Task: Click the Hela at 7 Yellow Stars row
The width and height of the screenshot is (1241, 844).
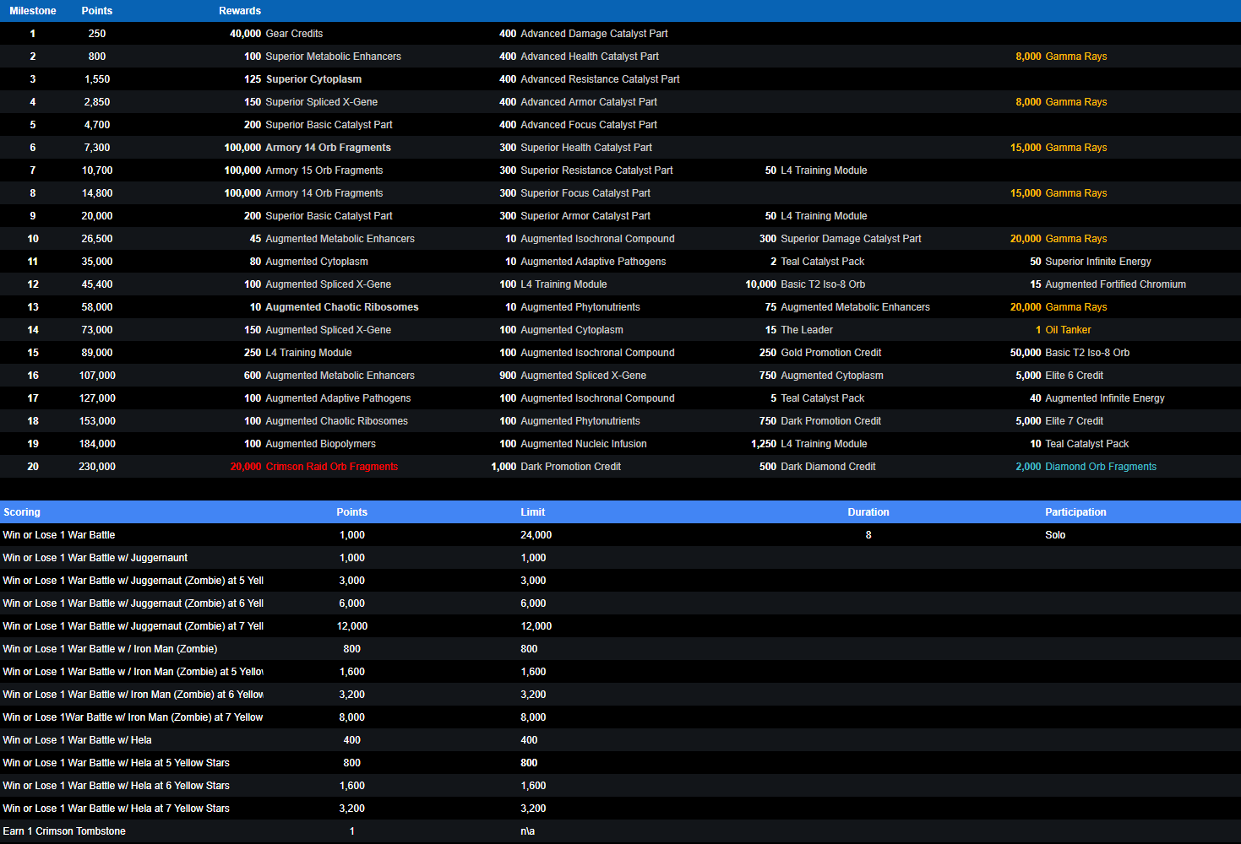Action: click(116, 809)
